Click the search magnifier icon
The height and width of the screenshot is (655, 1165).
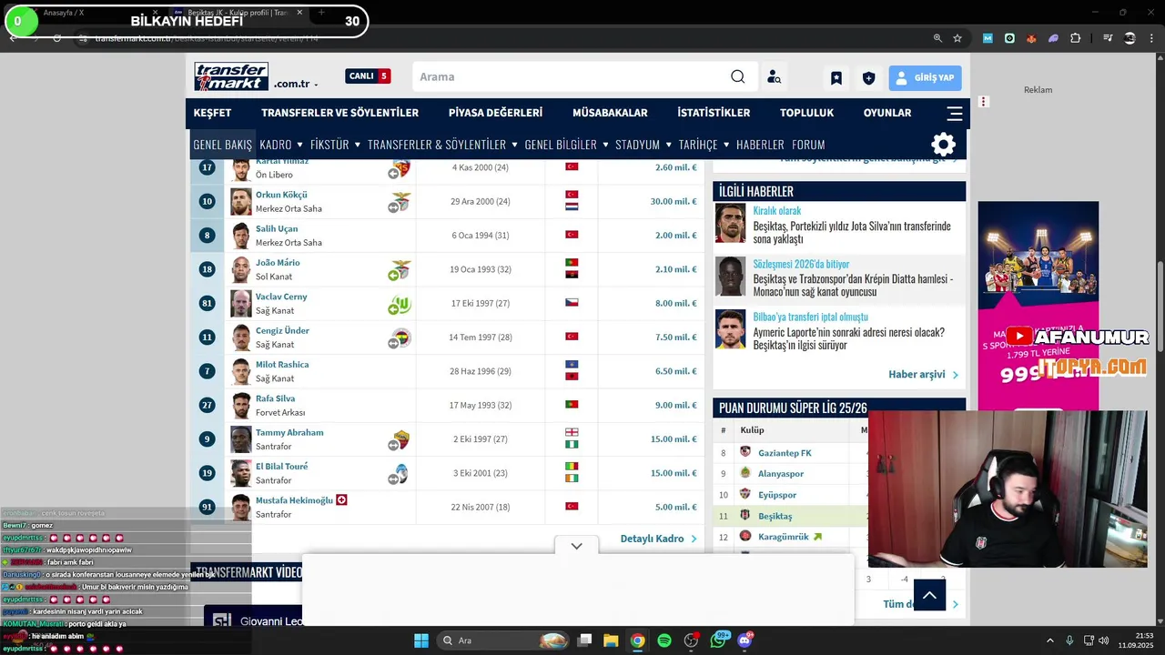click(x=738, y=76)
